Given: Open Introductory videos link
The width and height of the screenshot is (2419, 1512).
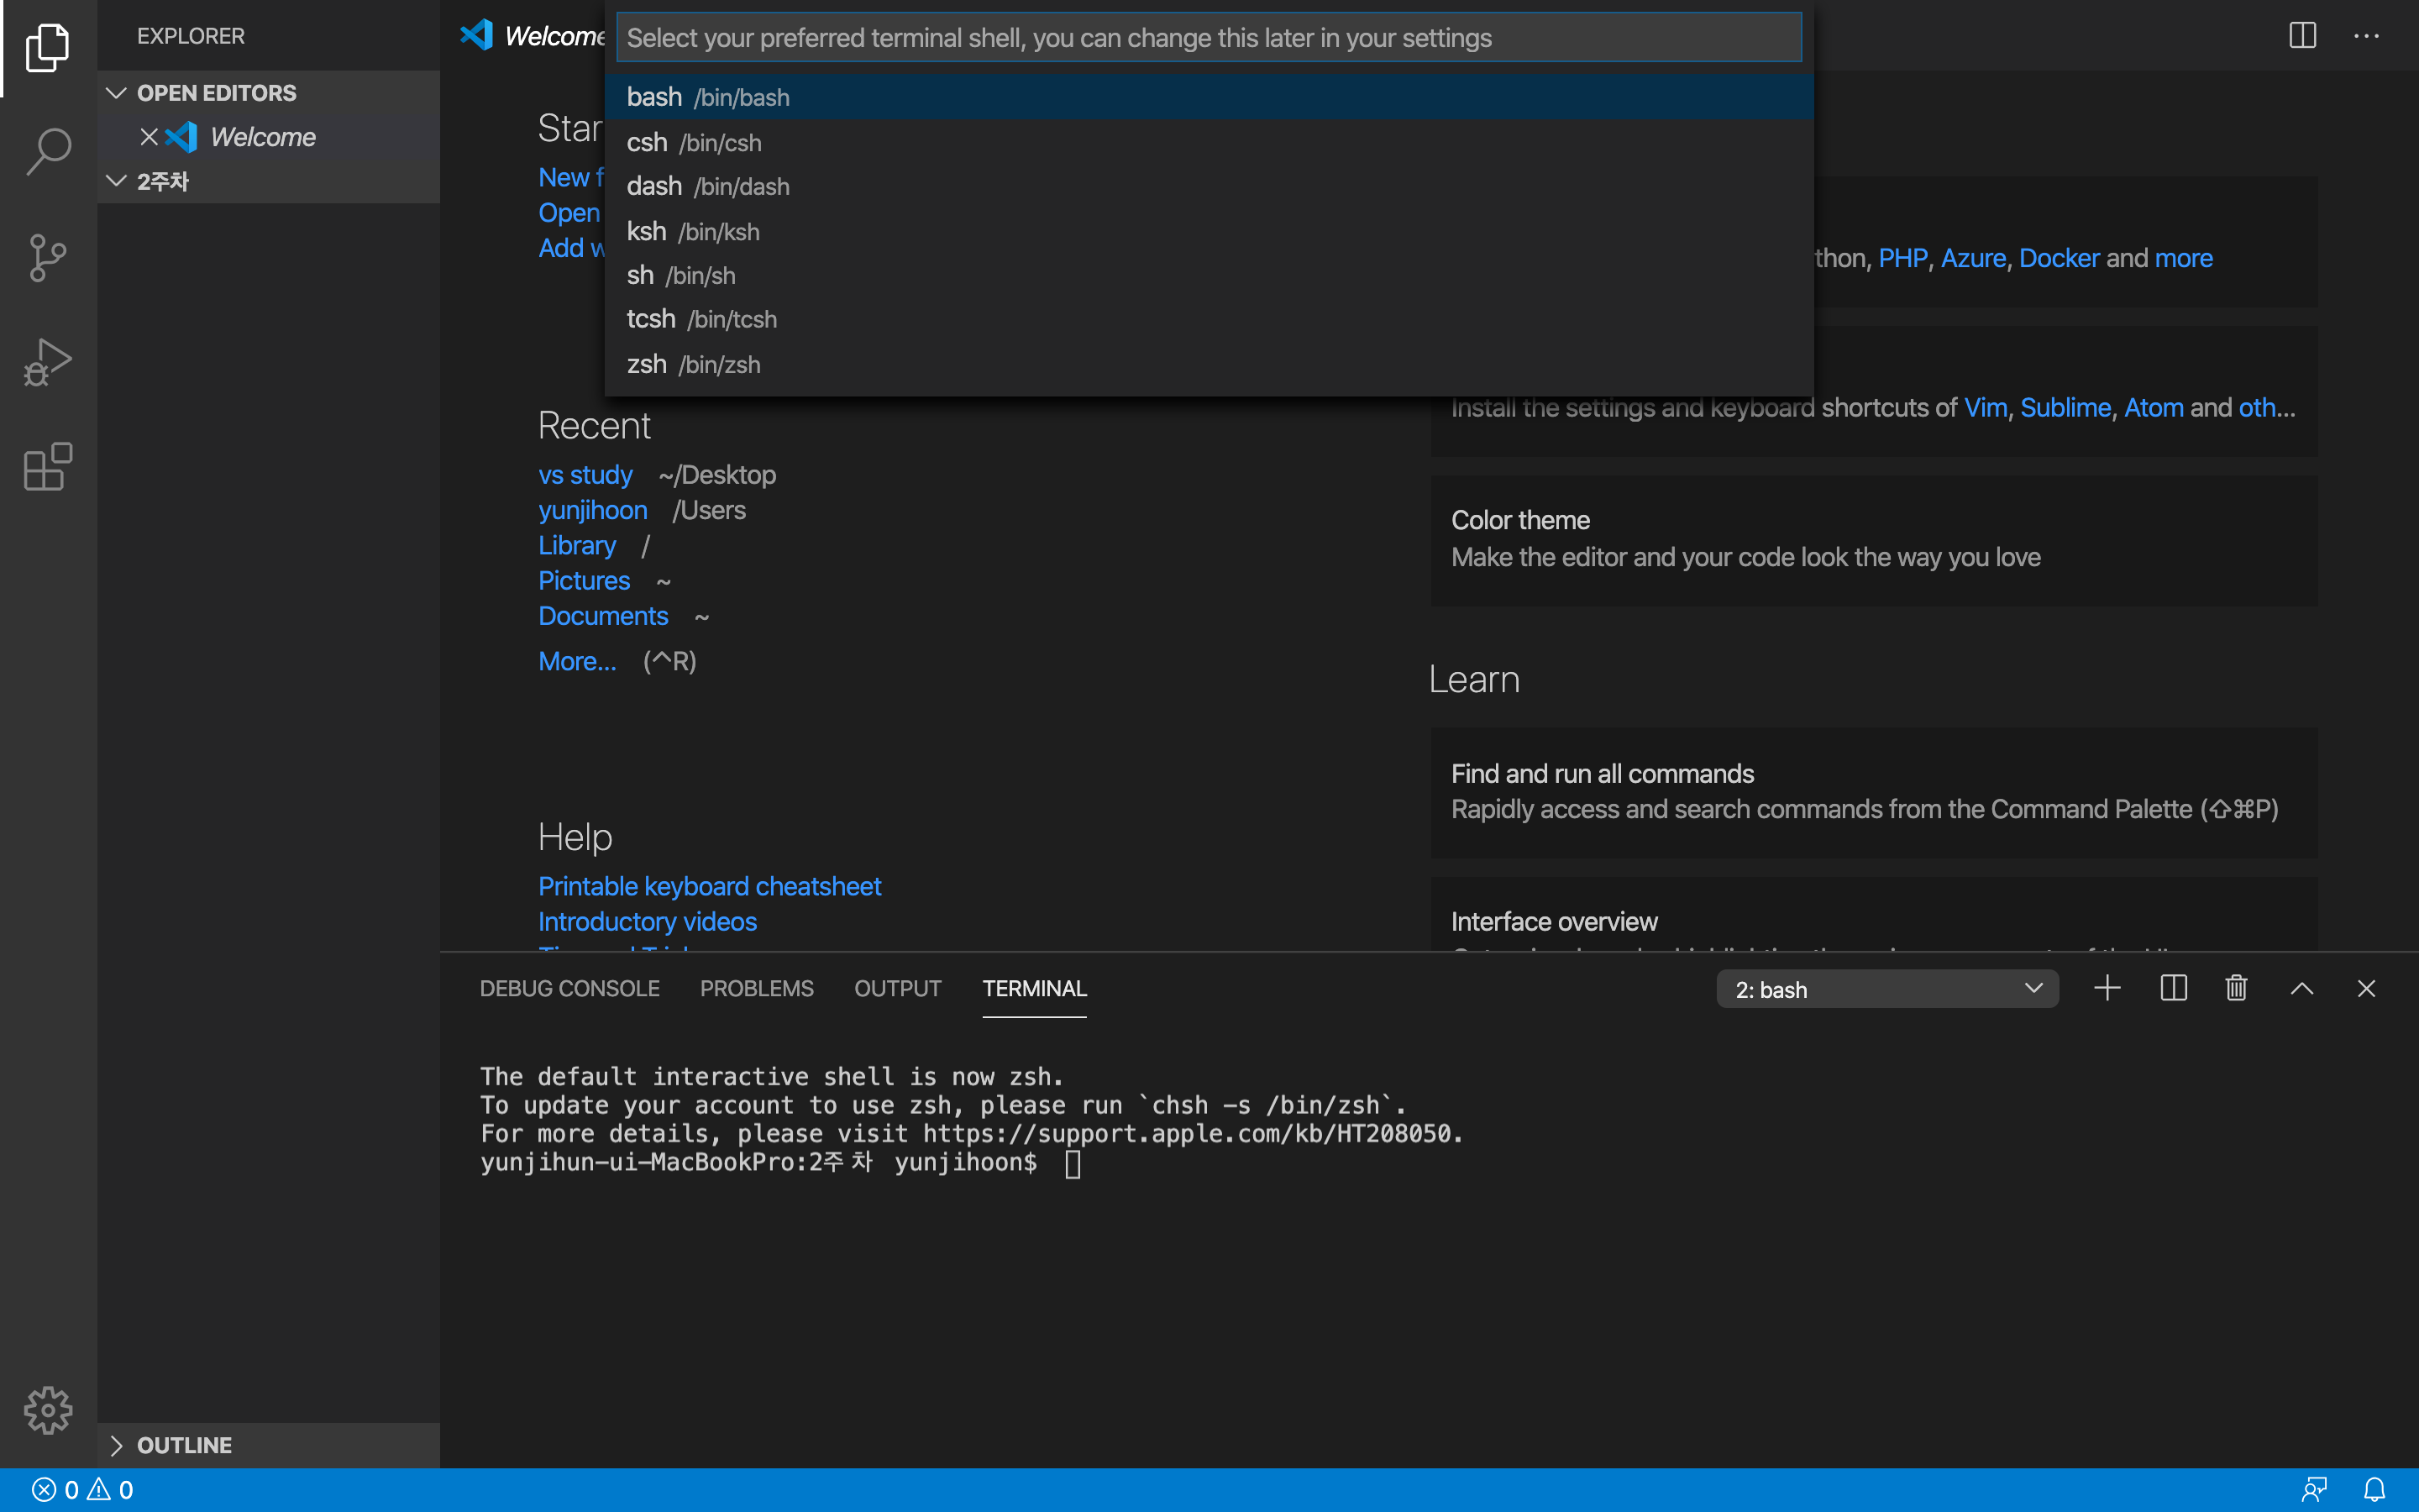Looking at the screenshot, I should (x=648, y=921).
